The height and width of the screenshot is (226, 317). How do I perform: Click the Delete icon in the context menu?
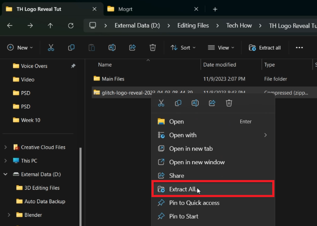[229, 103]
